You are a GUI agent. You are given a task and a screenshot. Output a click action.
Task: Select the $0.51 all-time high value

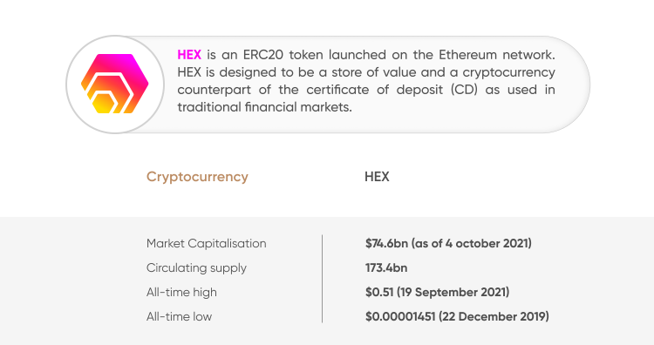click(437, 292)
